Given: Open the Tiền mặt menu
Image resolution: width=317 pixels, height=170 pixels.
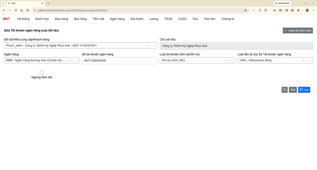Looking at the screenshot, I should coord(98,19).
